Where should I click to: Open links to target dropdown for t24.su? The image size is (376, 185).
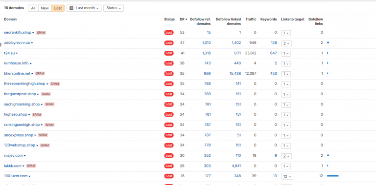(x=286, y=54)
